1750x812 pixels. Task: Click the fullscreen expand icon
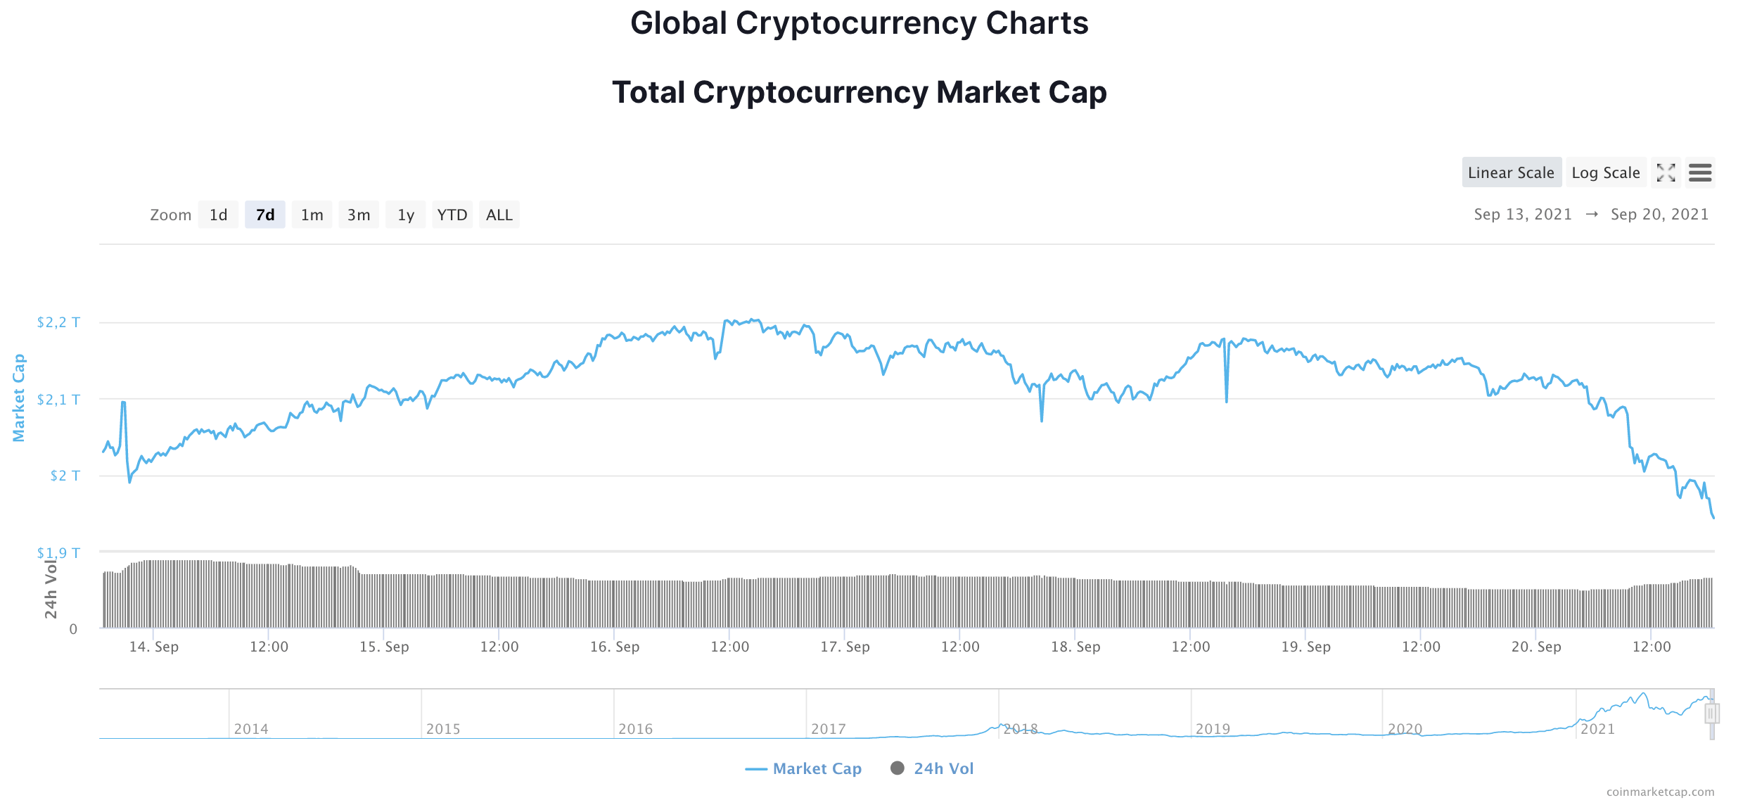point(1666,172)
